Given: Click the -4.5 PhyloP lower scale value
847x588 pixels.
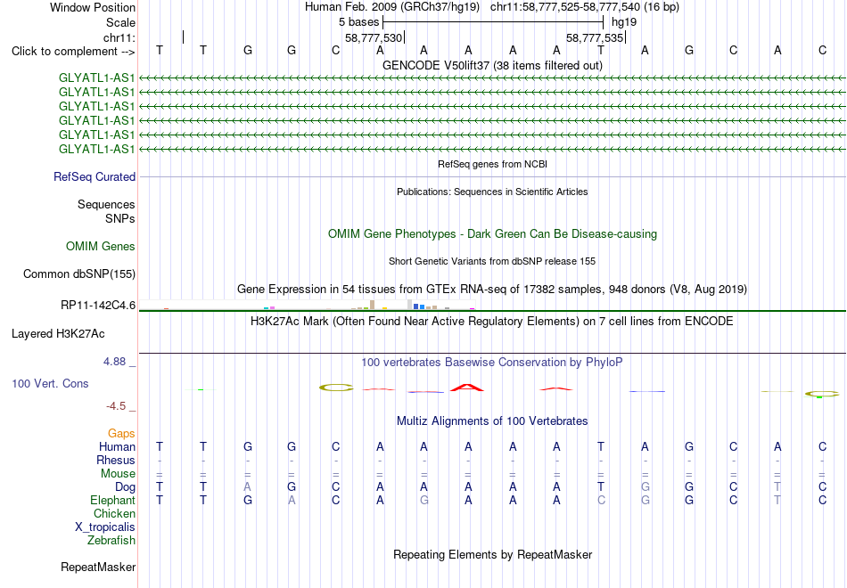Looking at the screenshot, I should [116, 406].
